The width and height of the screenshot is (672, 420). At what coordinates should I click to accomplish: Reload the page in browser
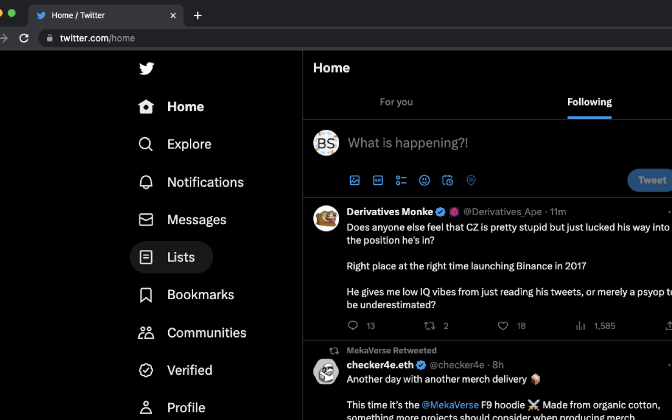tap(24, 38)
